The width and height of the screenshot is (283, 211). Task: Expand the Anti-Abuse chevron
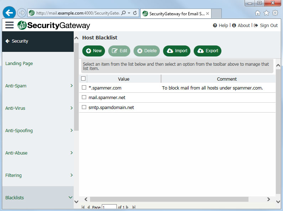click(x=72, y=153)
